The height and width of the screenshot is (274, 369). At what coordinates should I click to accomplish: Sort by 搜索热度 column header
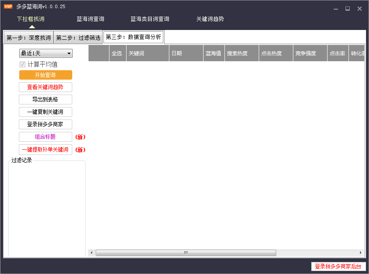242,53
